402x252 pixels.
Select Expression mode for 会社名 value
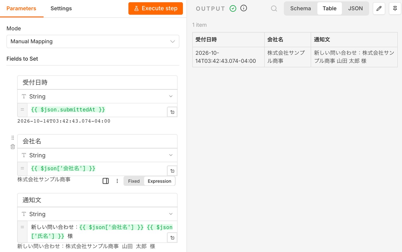coord(159,181)
